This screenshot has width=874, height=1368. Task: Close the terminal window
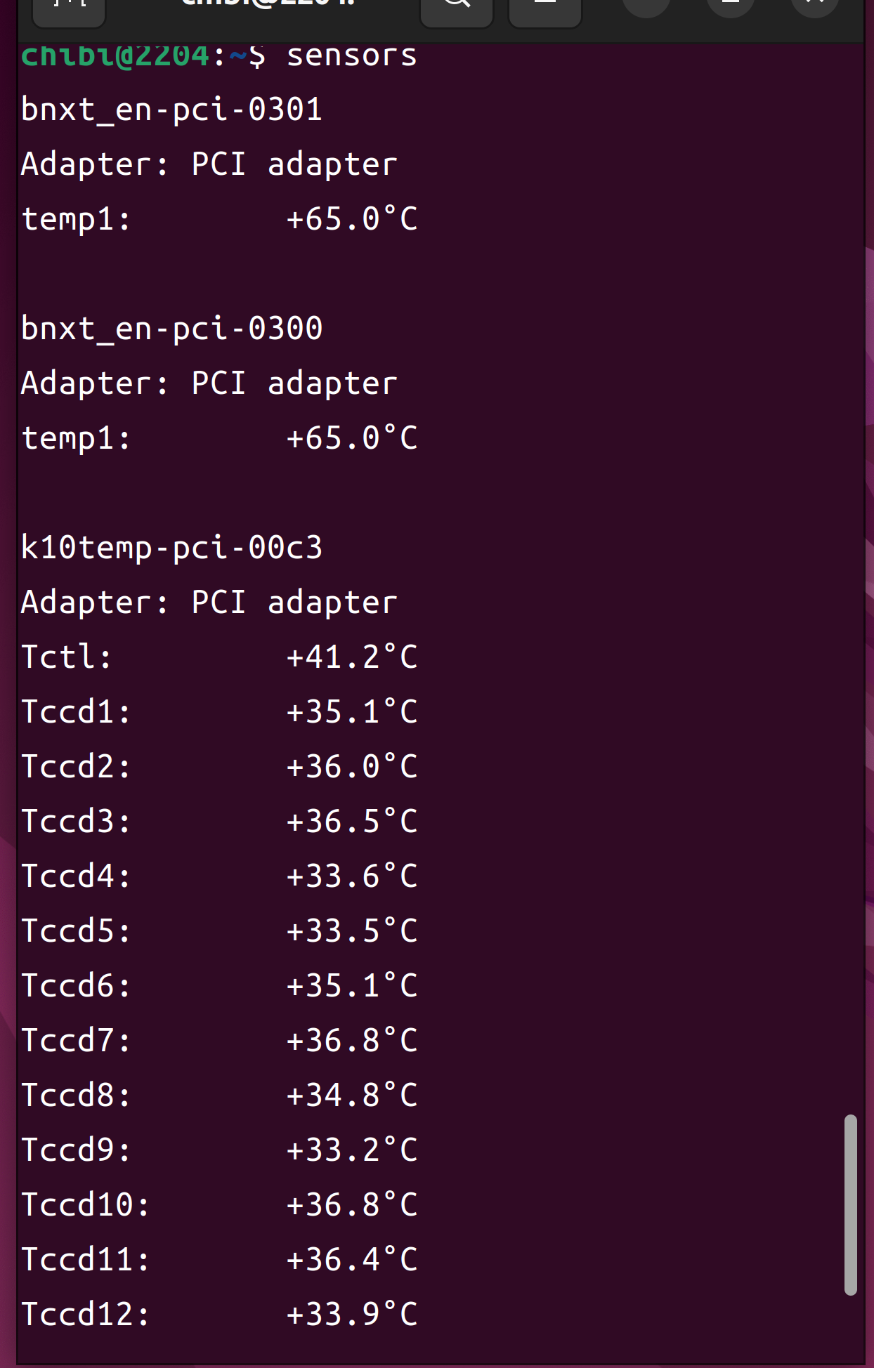click(x=815, y=7)
